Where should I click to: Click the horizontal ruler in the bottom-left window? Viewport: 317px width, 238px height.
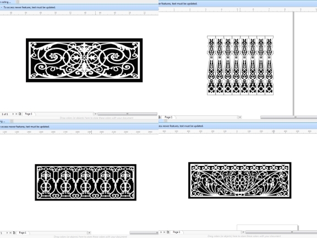tap(79, 132)
